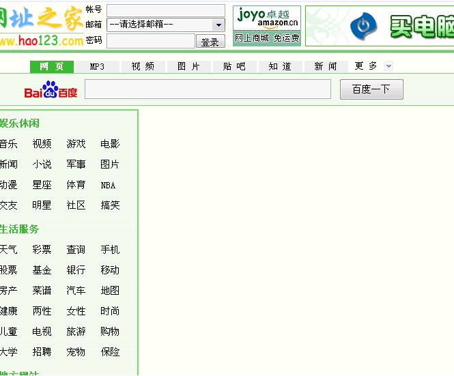
Task: Open the 请选择邮箱 mailbox dropdown
Action: 166,25
